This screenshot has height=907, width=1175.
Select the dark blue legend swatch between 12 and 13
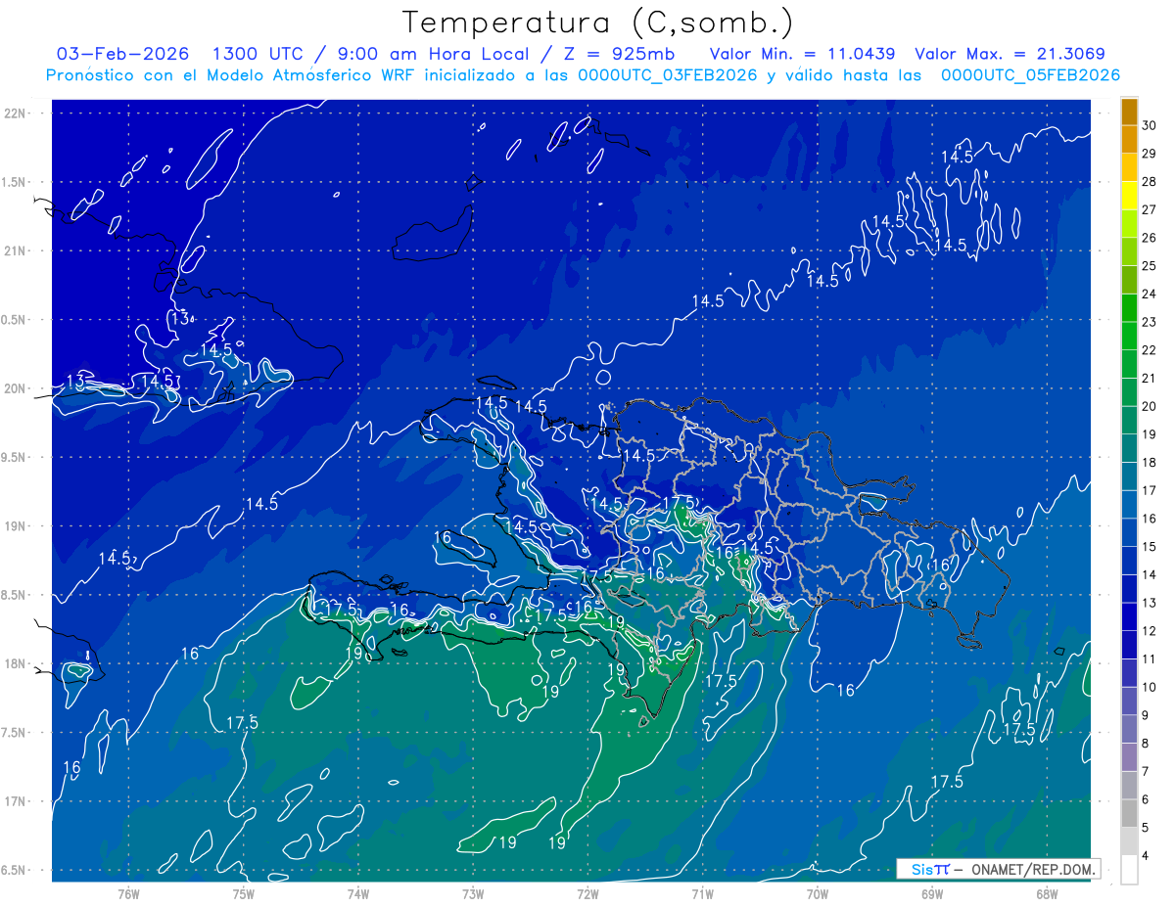(x=1129, y=616)
